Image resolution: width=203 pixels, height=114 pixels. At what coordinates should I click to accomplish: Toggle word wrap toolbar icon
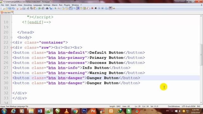pyautogui.click(x=71, y=9)
